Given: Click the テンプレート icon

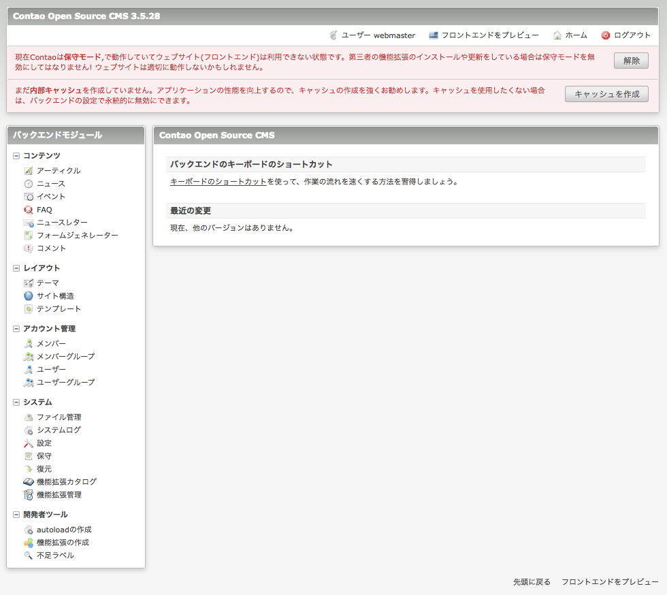Looking at the screenshot, I should pyautogui.click(x=29, y=309).
